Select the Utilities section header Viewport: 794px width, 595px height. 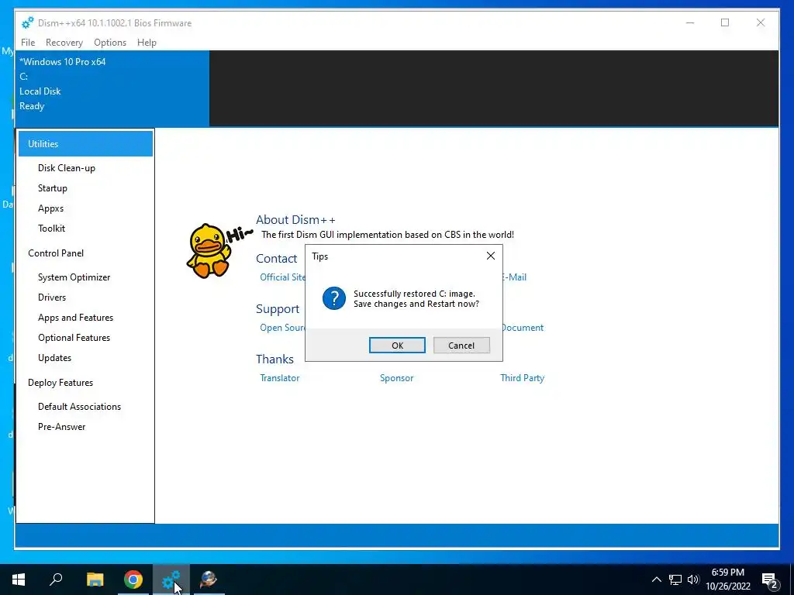point(85,143)
